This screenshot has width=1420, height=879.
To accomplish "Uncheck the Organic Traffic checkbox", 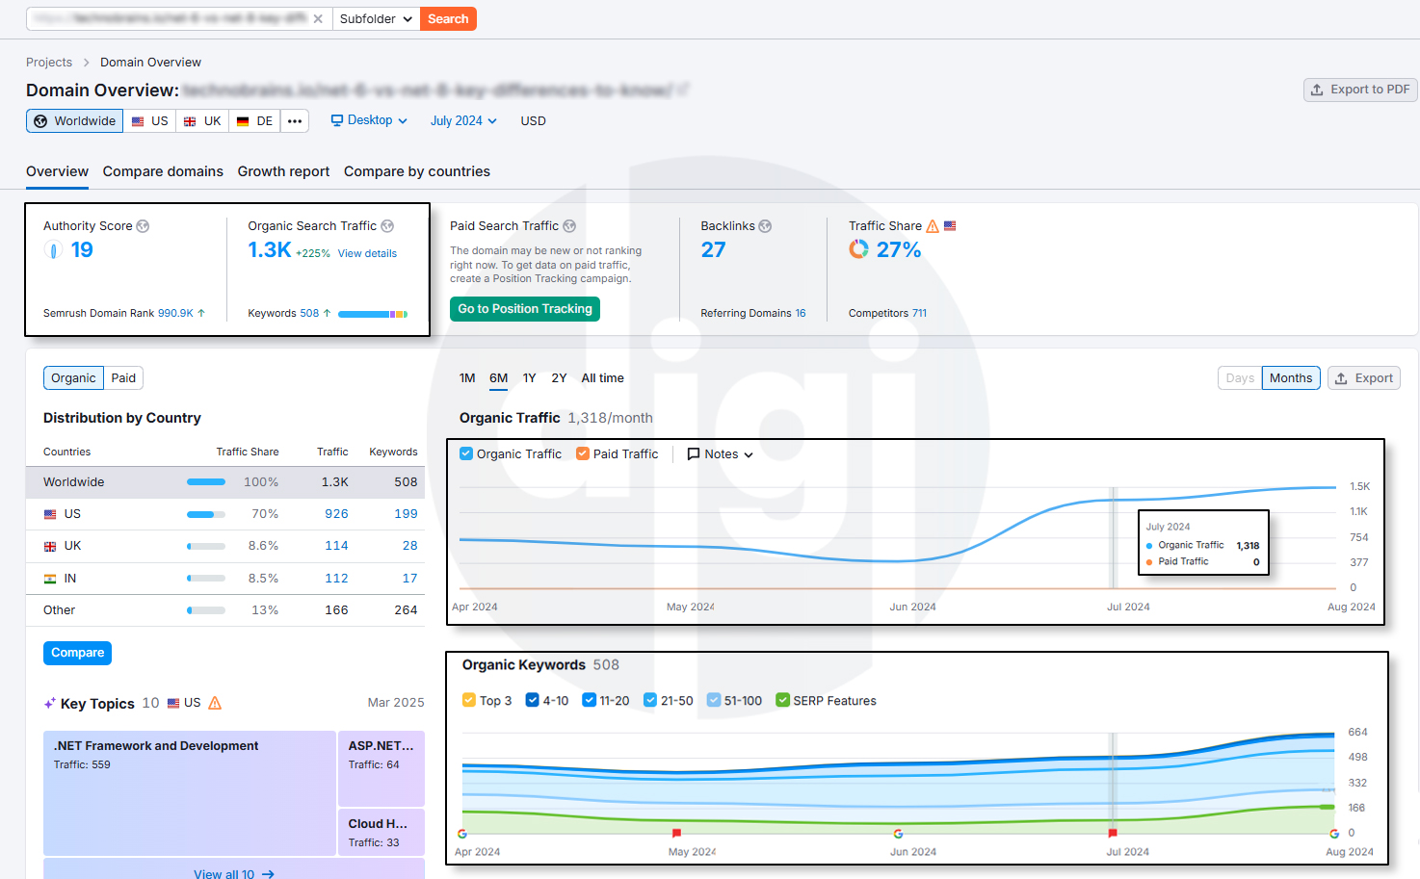I will [x=466, y=453].
